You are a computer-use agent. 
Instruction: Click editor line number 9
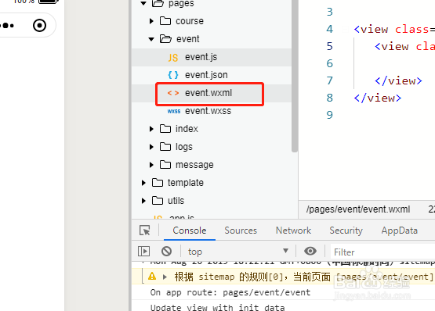point(329,115)
